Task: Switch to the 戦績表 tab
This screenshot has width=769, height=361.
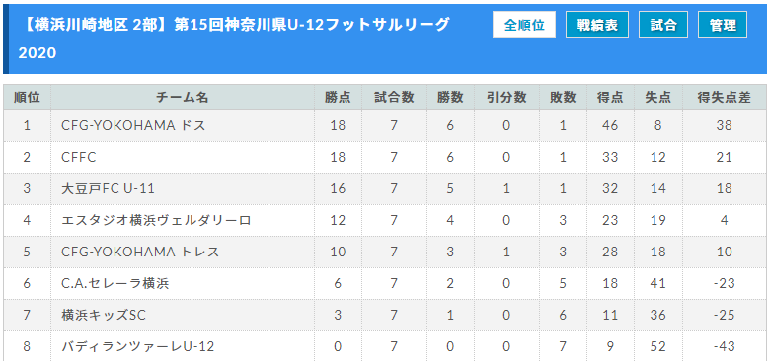Action: (597, 25)
